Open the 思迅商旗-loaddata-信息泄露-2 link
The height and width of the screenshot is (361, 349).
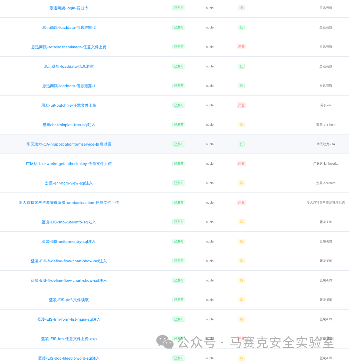pyautogui.click(x=69, y=27)
